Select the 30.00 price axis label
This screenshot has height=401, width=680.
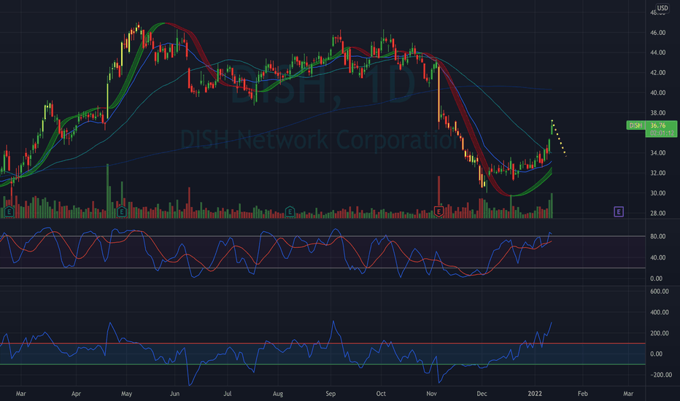tap(657, 193)
